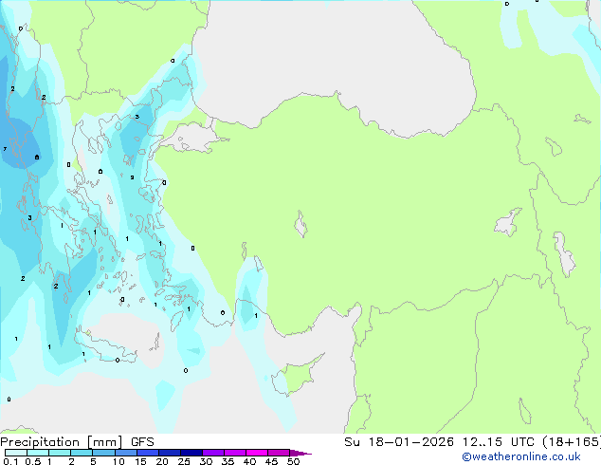
Task: Click the '(18+165)' forecast run label
Action: tap(572, 442)
